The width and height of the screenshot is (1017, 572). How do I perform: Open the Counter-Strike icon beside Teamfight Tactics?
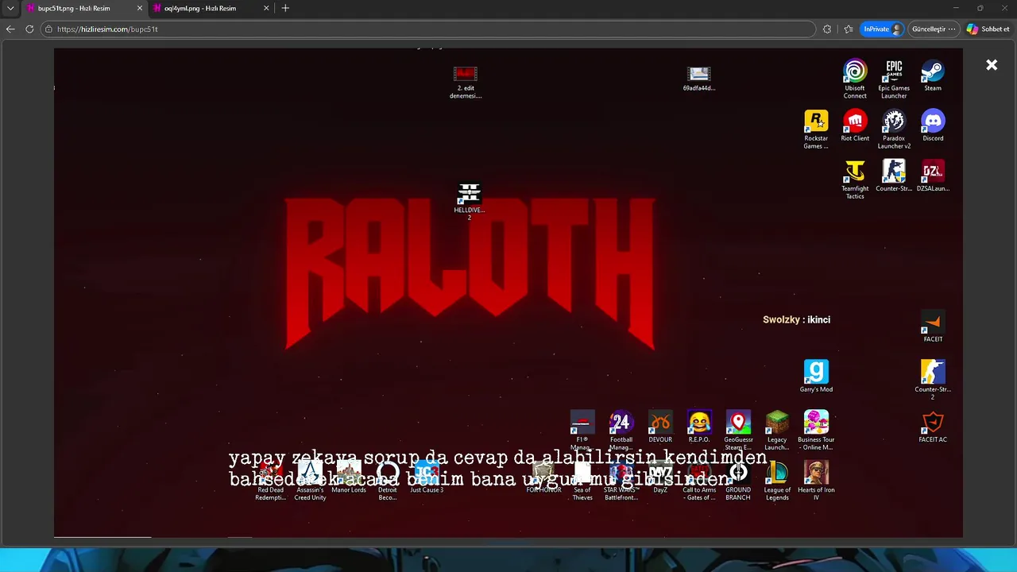(x=894, y=176)
